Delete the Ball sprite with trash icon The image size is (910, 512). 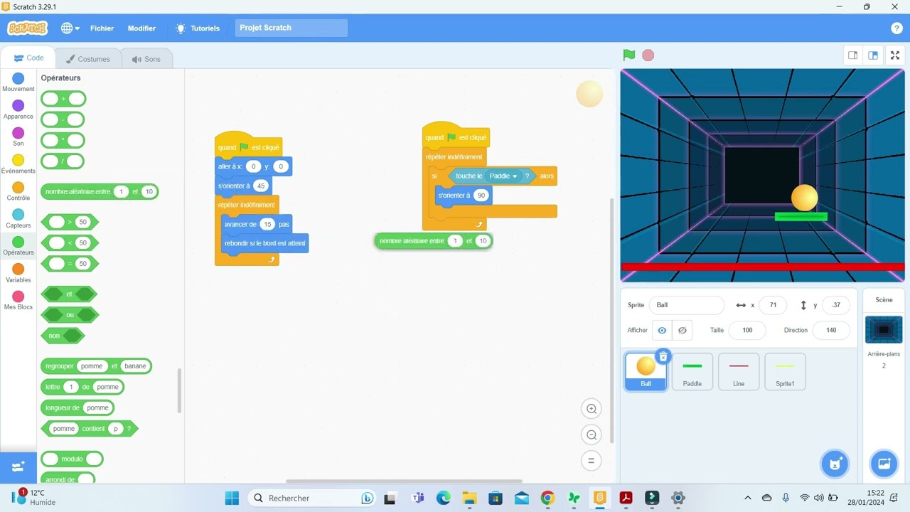click(663, 356)
